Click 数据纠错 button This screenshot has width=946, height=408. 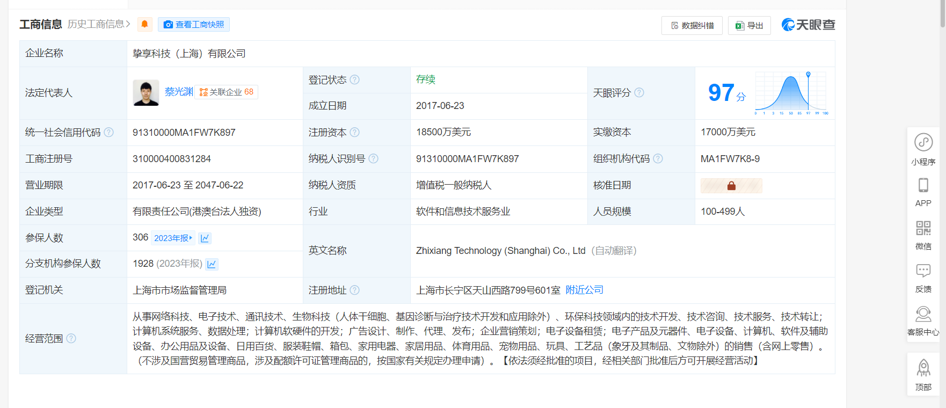click(x=692, y=25)
